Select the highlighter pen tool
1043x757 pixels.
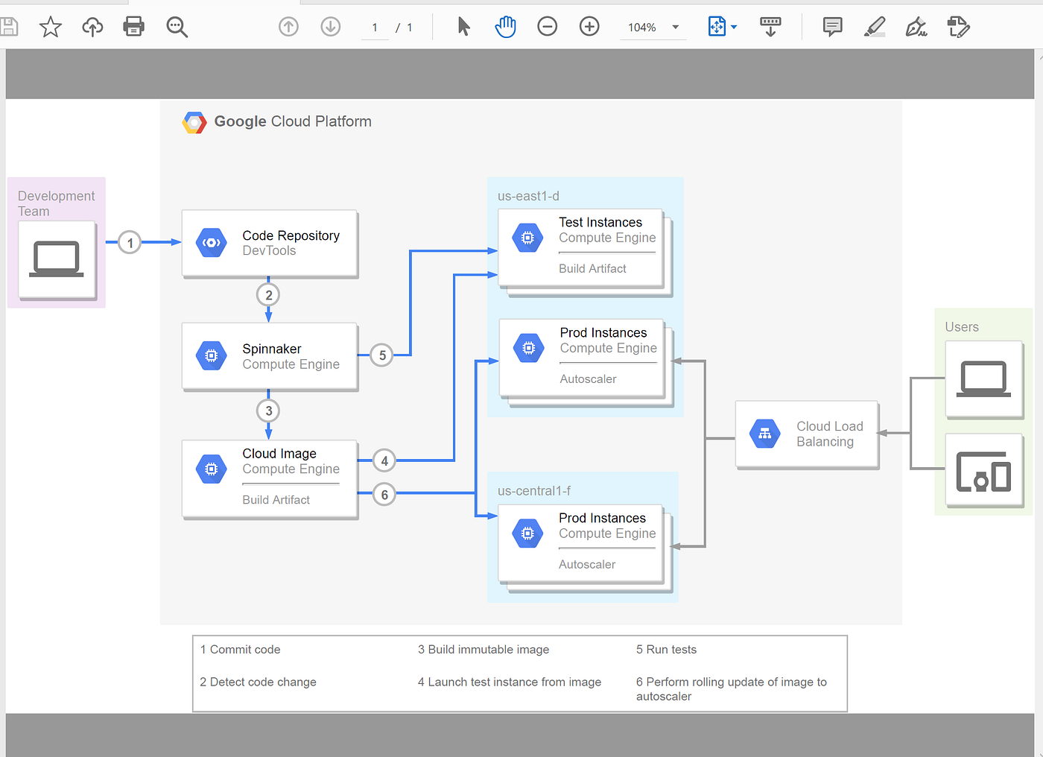(x=875, y=28)
